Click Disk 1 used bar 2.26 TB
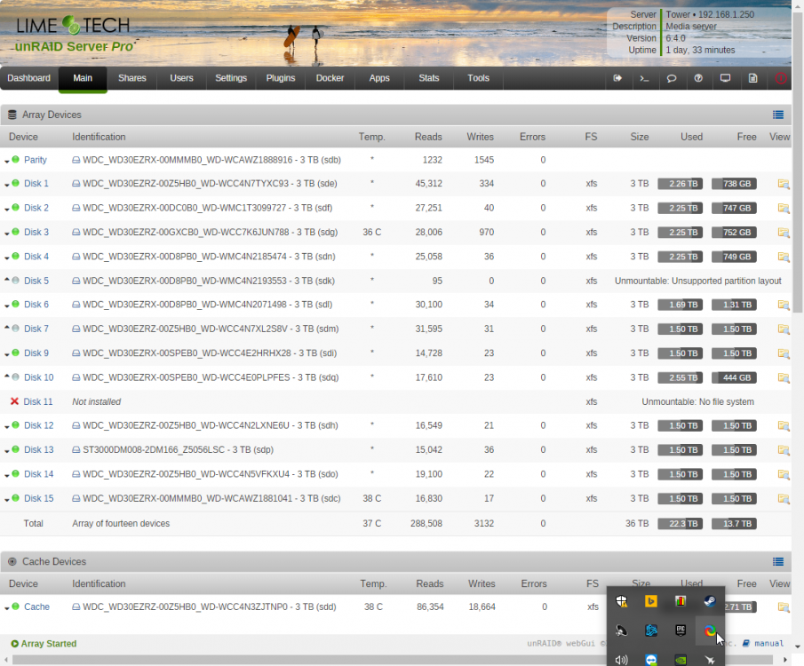Image resolution: width=804 pixels, height=666 pixels. coord(681,184)
